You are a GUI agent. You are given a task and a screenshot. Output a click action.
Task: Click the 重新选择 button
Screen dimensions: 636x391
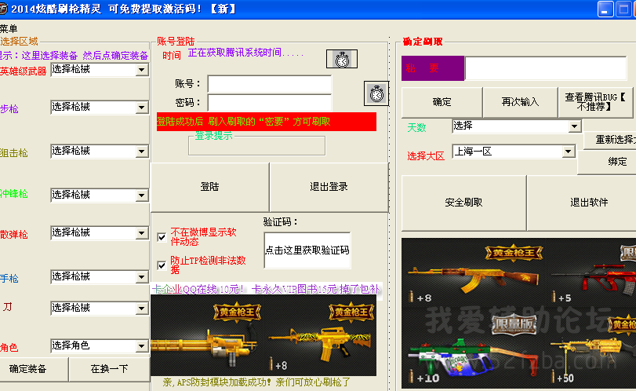click(610, 140)
